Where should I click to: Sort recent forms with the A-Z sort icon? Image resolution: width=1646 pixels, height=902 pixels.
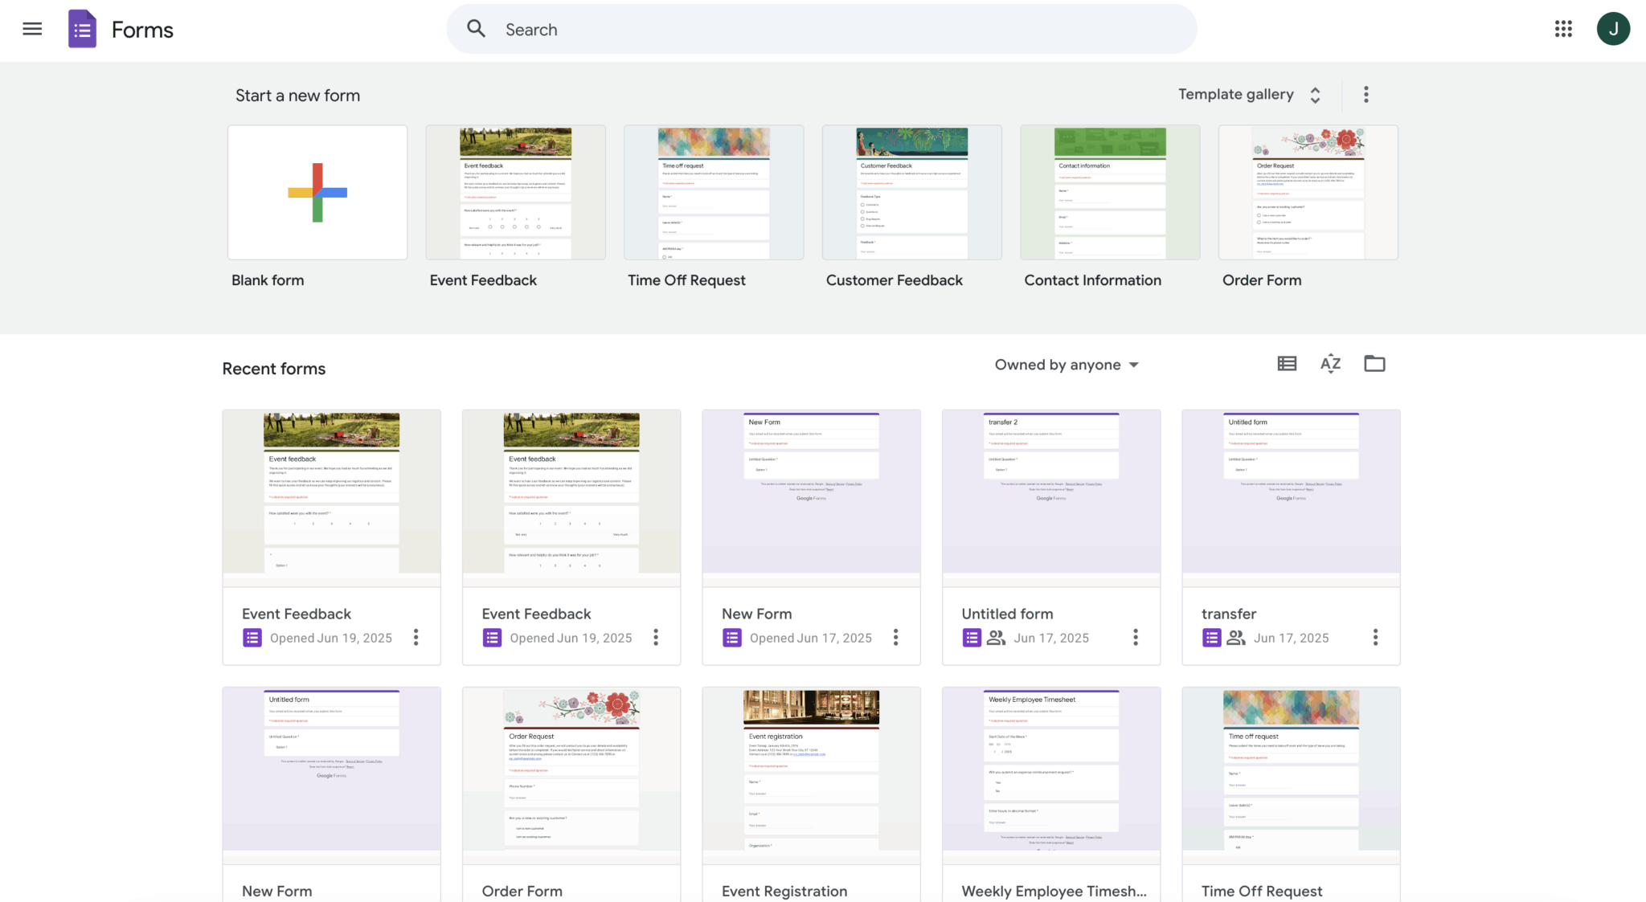coord(1330,363)
